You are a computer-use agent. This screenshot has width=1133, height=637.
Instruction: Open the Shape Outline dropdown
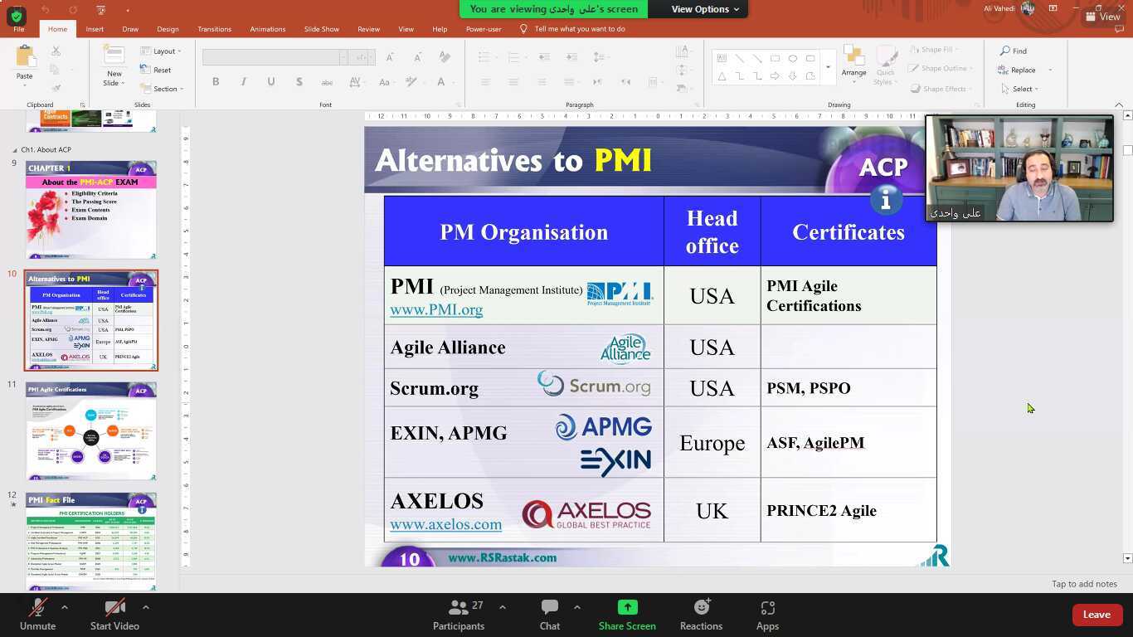click(941, 68)
